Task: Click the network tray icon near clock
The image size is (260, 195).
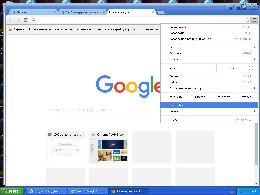Action: (x=241, y=191)
